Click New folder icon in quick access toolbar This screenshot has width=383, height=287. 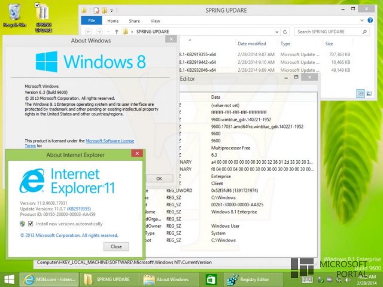(105, 10)
